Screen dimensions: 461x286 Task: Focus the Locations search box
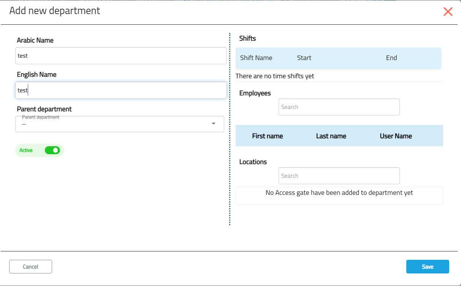(339, 176)
